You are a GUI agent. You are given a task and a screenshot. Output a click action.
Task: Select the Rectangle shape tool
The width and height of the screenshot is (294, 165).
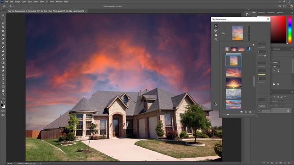pos(3,87)
